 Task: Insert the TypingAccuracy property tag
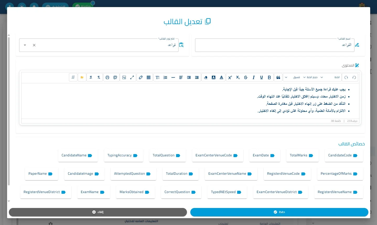click(124, 156)
